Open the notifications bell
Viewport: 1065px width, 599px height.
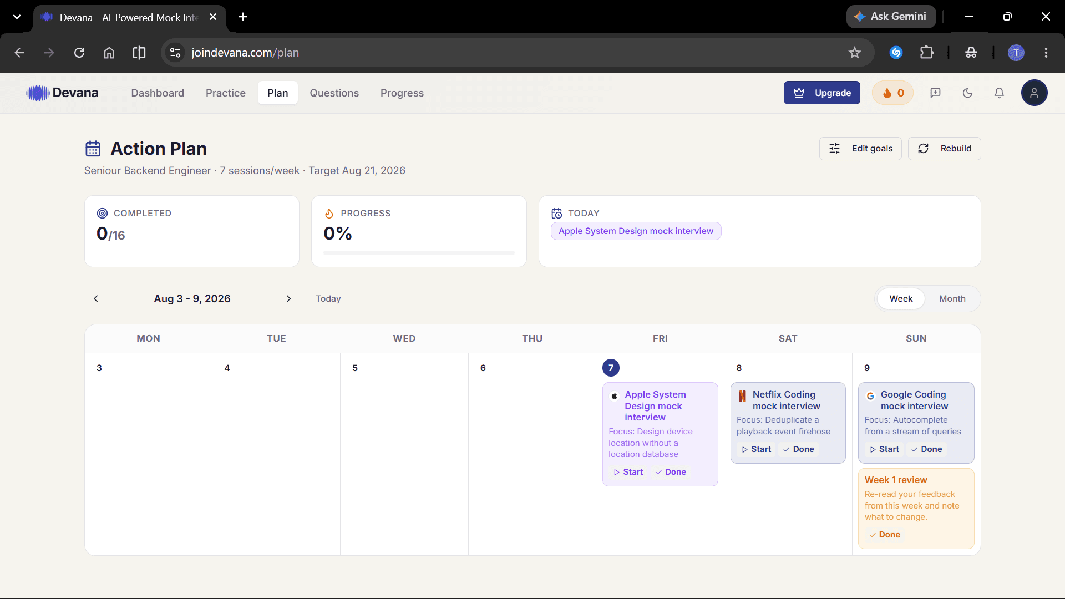point(999,93)
